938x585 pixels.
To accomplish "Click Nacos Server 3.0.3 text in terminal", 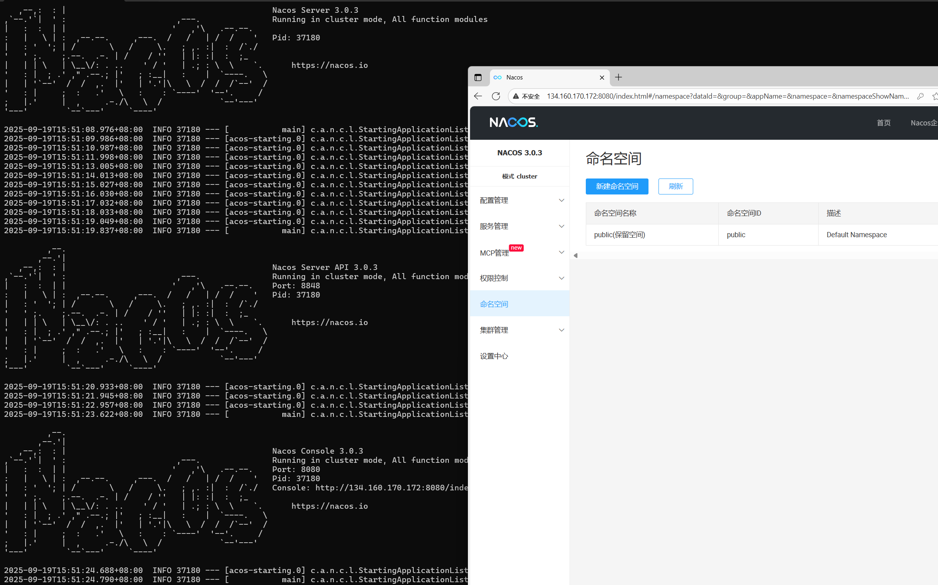I will [315, 10].
